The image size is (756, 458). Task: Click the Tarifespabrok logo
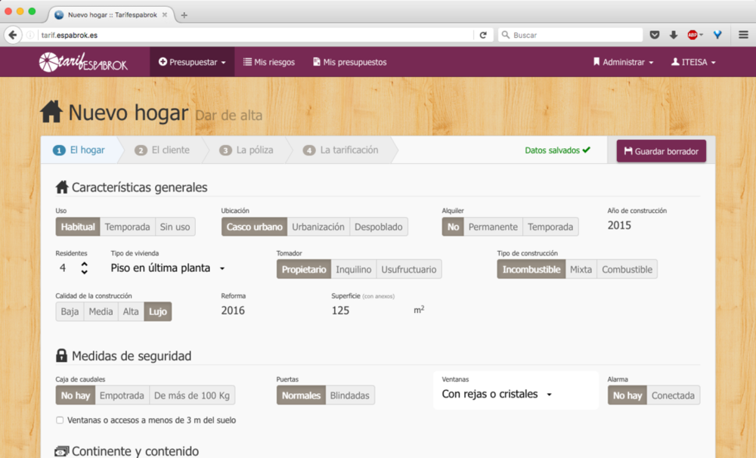pyautogui.click(x=82, y=61)
